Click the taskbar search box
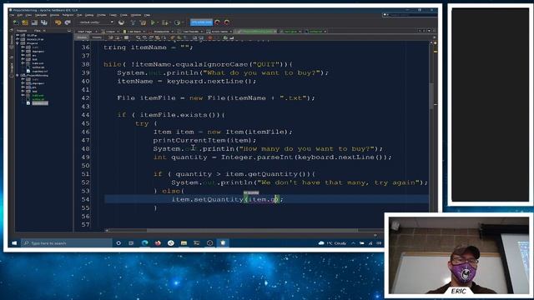Screen dimensions: 534x300 point(67,242)
